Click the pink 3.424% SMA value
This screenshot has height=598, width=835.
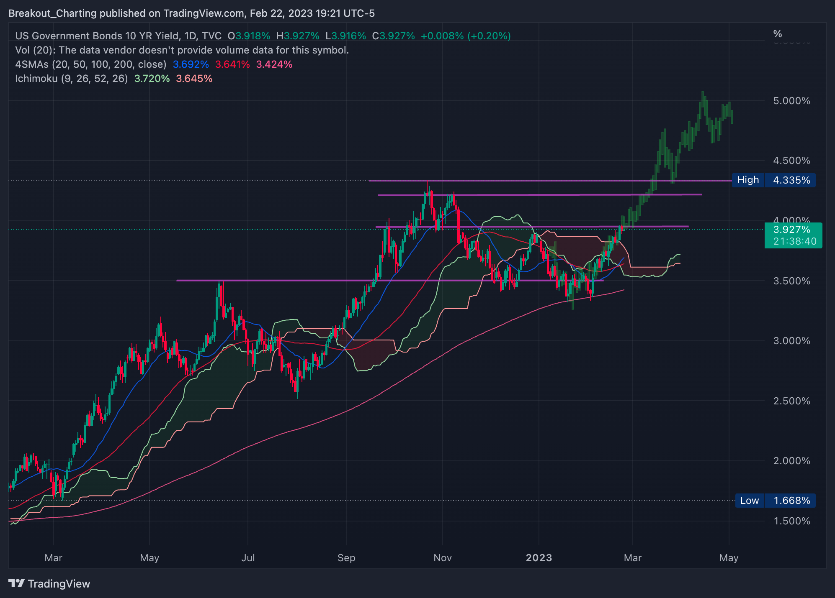[274, 64]
